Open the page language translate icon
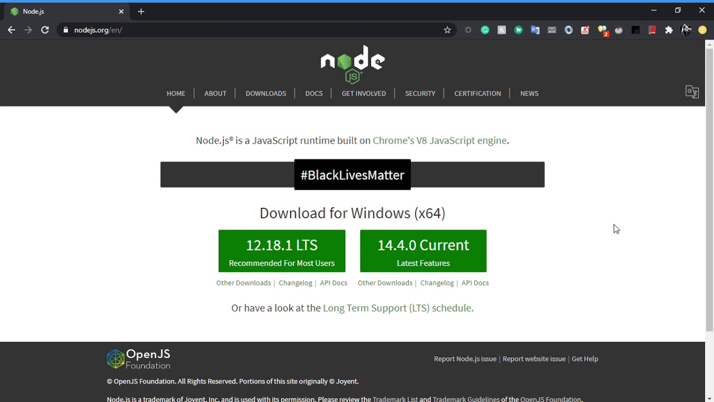The width and height of the screenshot is (714, 402). pyautogui.click(x=692, y=92)
